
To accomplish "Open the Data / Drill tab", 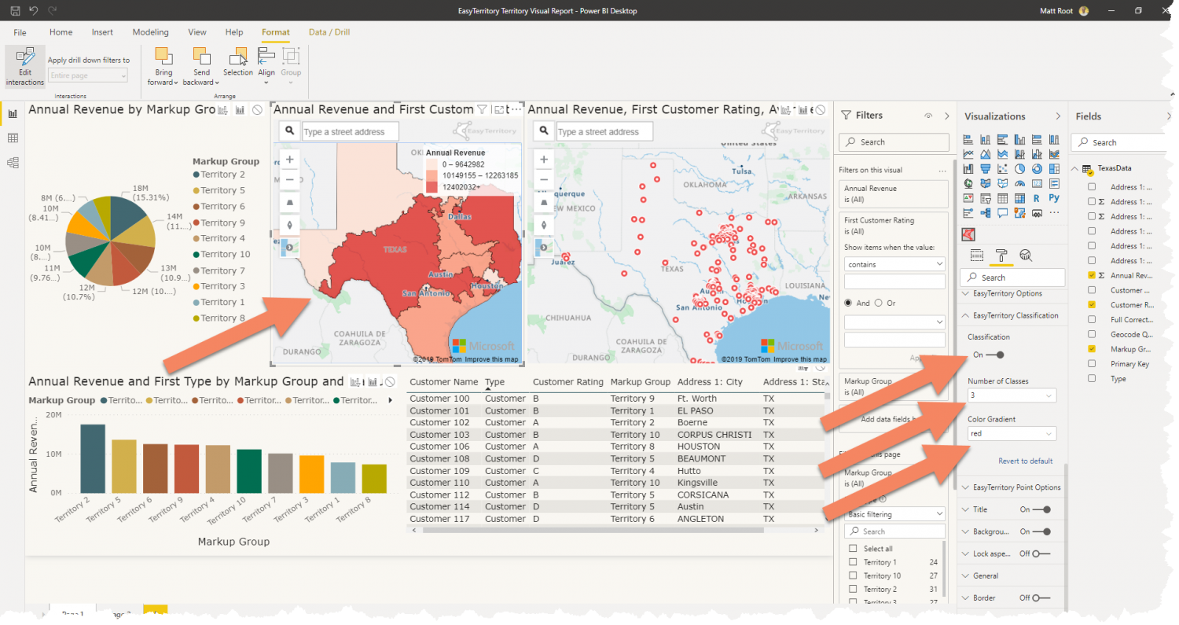I will [329, 32].
